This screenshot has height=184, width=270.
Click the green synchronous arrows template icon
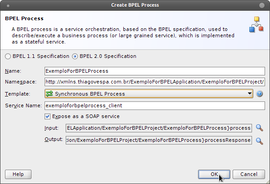(49, 94)
